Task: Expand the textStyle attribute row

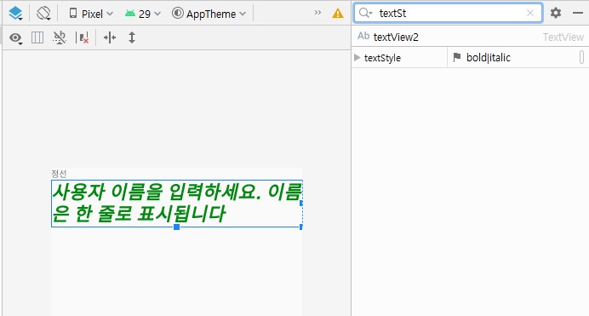Action: 357,57
